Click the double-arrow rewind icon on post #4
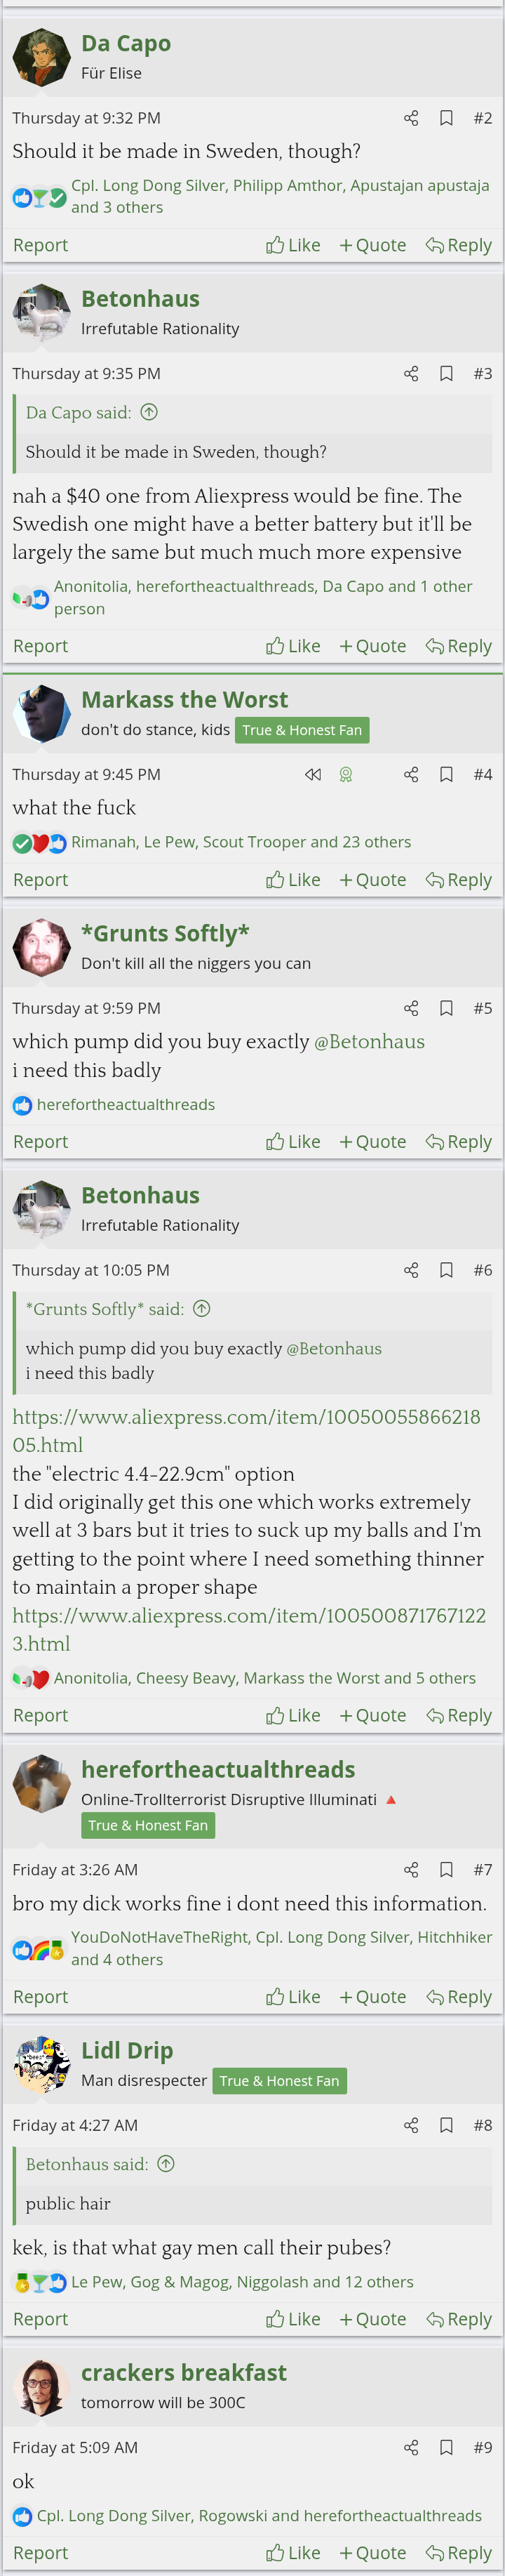 pos(312,774)
